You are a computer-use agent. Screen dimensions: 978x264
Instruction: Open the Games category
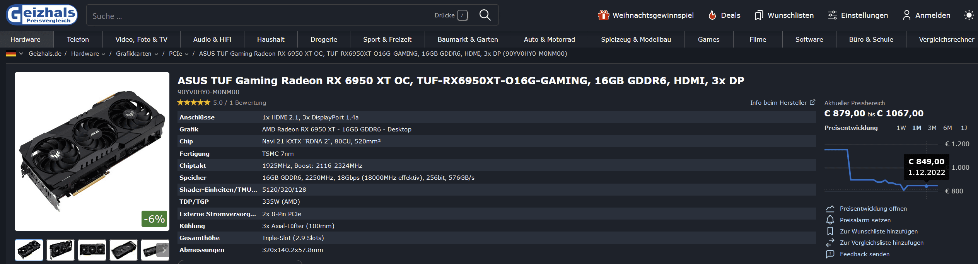click(x=708, y=39)
